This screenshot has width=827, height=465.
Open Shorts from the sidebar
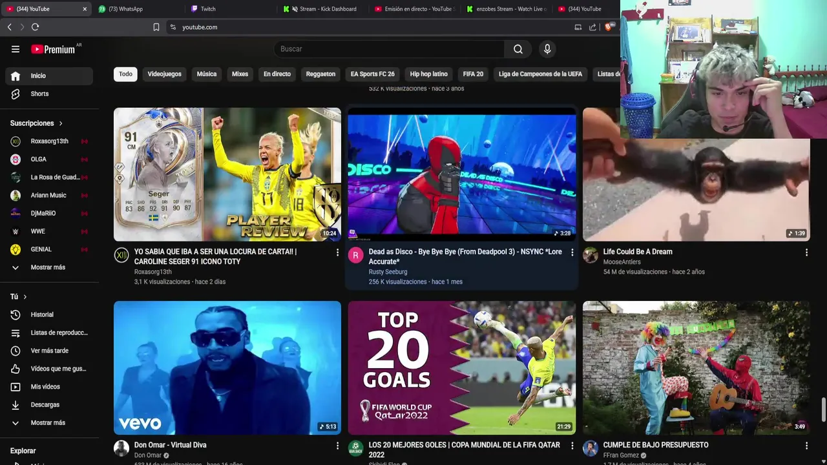click(x=49, y=94)
